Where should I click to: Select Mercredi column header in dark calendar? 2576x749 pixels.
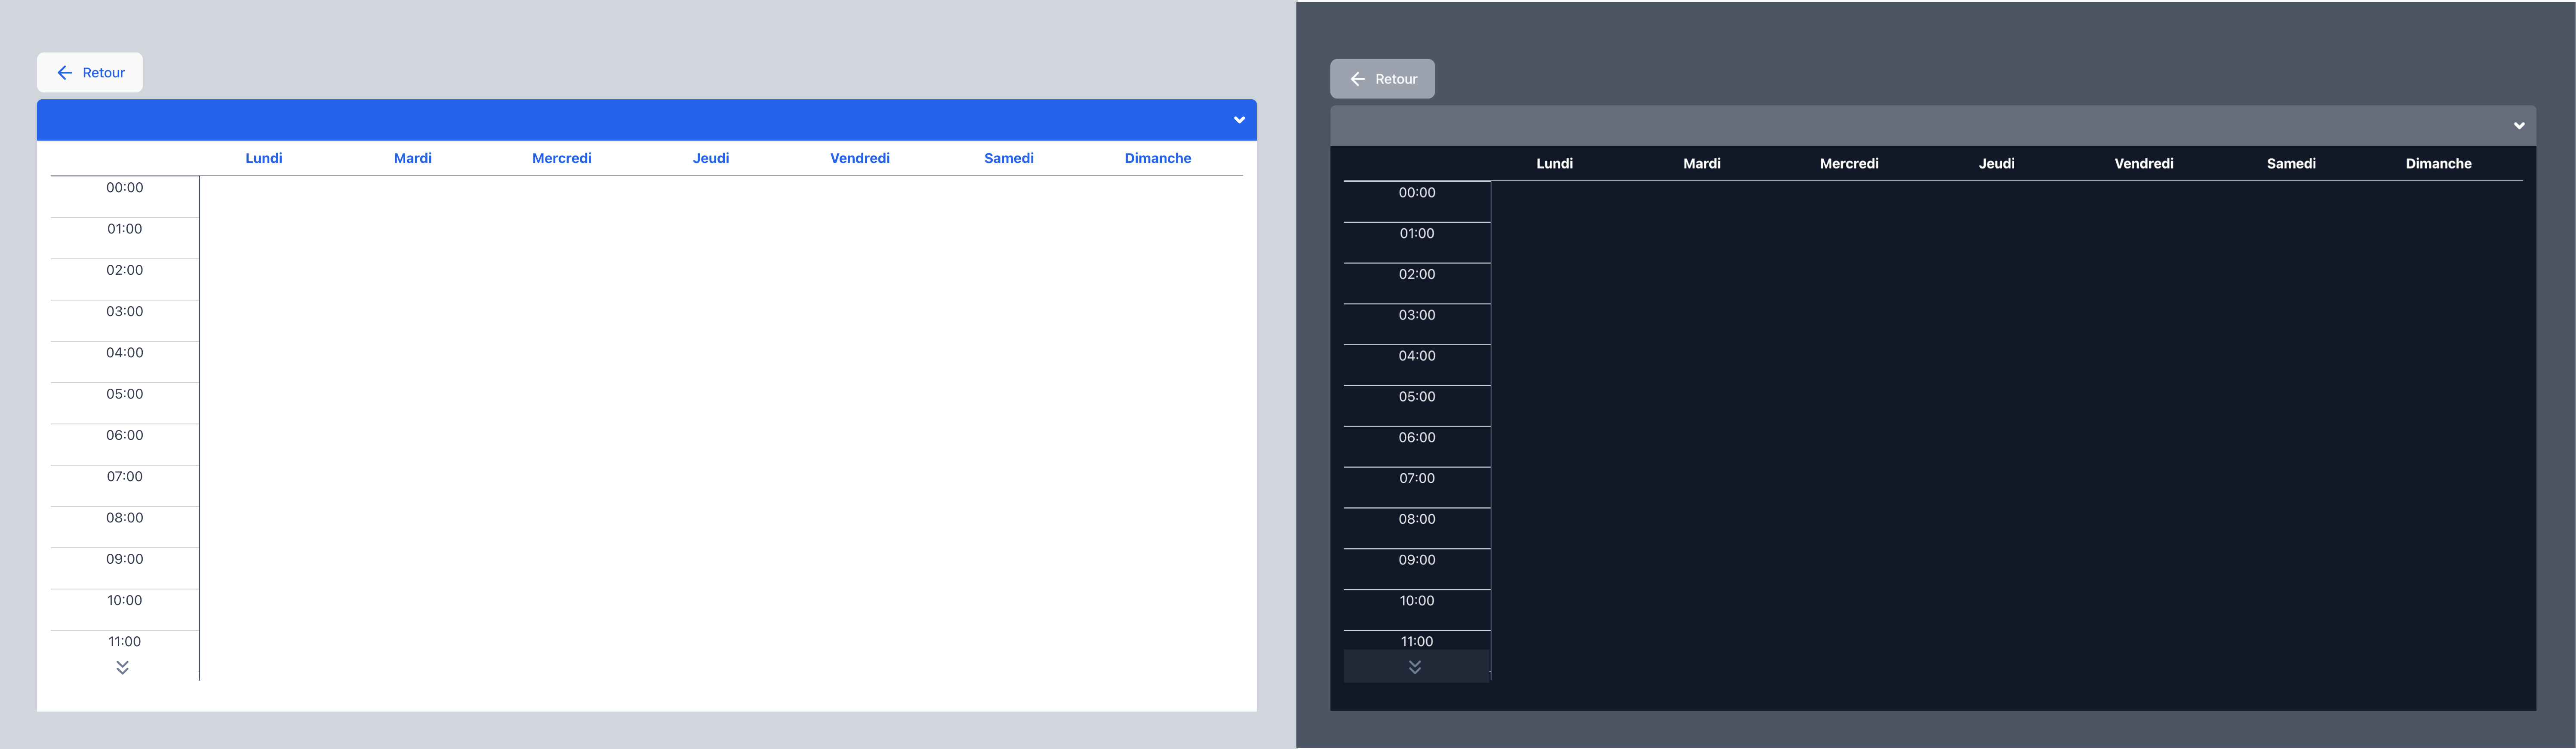pos(1849,163)
